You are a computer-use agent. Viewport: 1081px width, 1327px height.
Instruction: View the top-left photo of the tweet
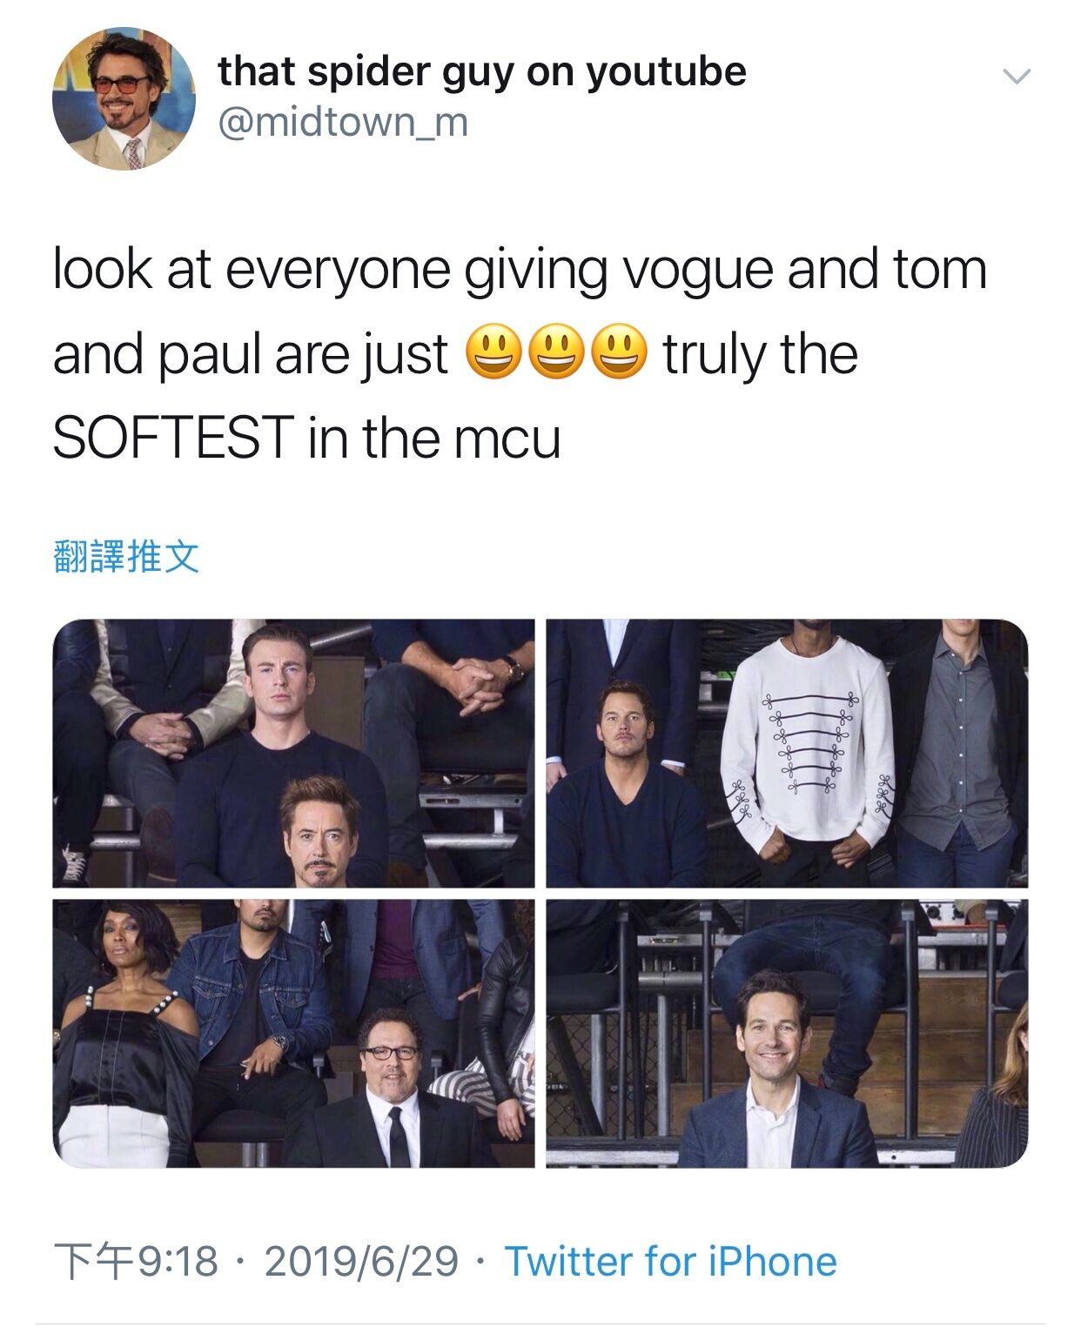(x=294, y=754)
